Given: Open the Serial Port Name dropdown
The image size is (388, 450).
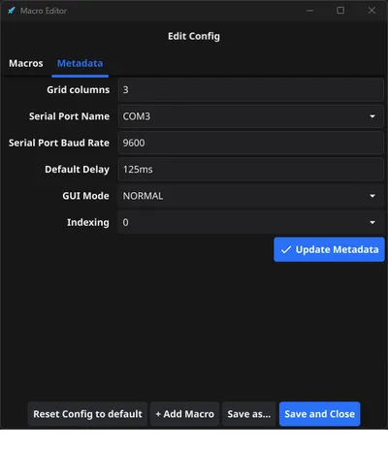Looking at the screenshot, I should click(251, 116).
